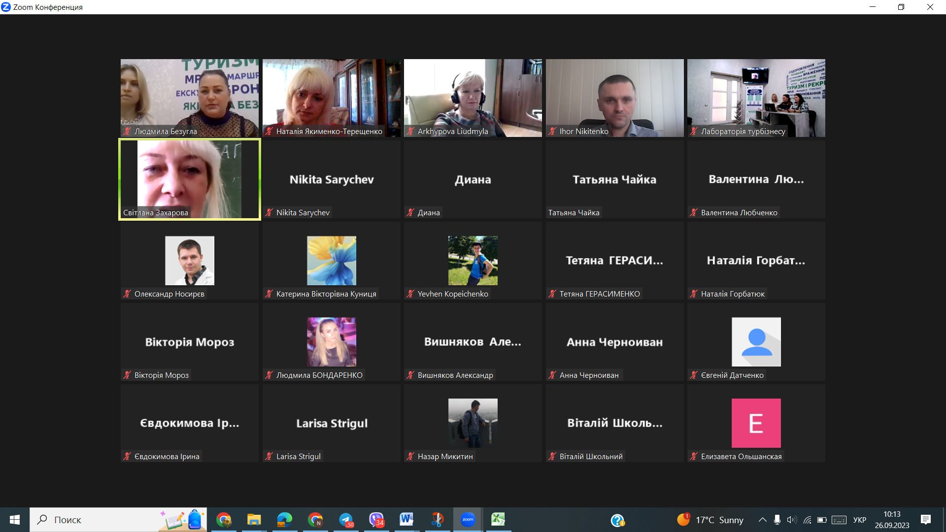Open Telegram from the taskbar
The width and height of the screenshot is (946, 532).
click(346, 520)
